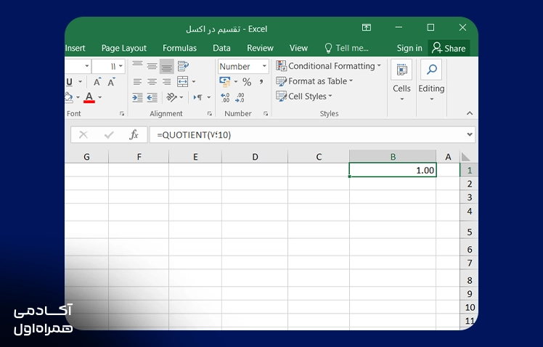This screenshot has width=543, height=347.
Task: Click the Select All corner triangle
Action: (x=466, y=157)
